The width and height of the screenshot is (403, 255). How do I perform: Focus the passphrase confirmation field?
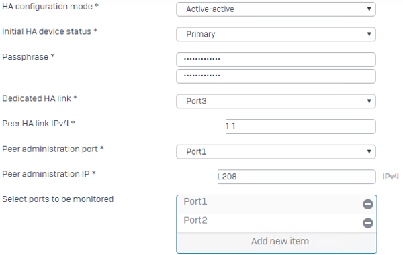(276, 76)
